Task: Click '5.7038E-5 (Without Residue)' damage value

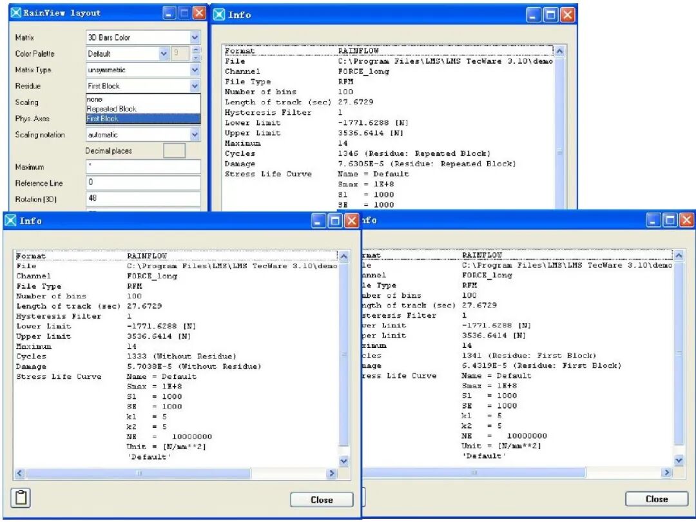Action: click(194, 367)
